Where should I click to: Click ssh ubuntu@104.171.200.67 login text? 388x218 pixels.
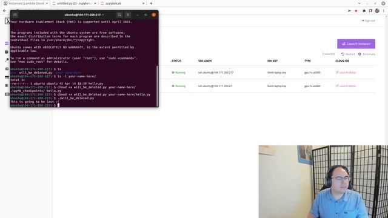(x=215, y=86)
